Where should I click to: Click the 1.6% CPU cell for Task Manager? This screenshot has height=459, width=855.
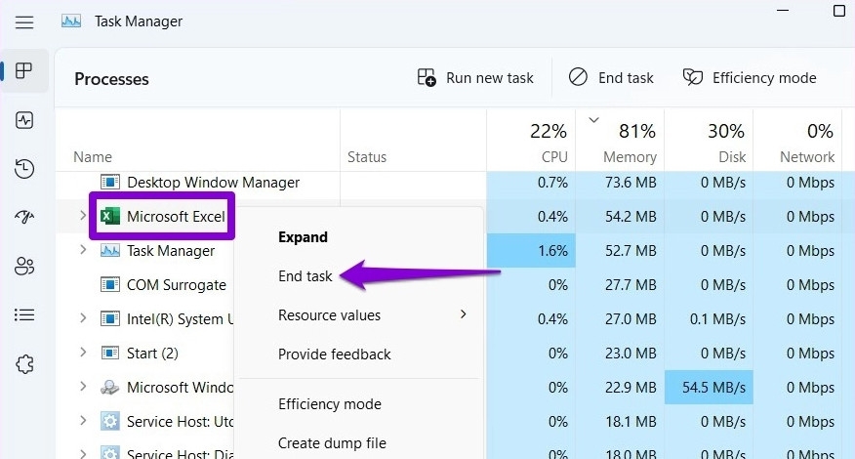point(531,251)
